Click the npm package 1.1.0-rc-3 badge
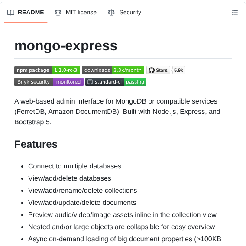 pos(47,70)
